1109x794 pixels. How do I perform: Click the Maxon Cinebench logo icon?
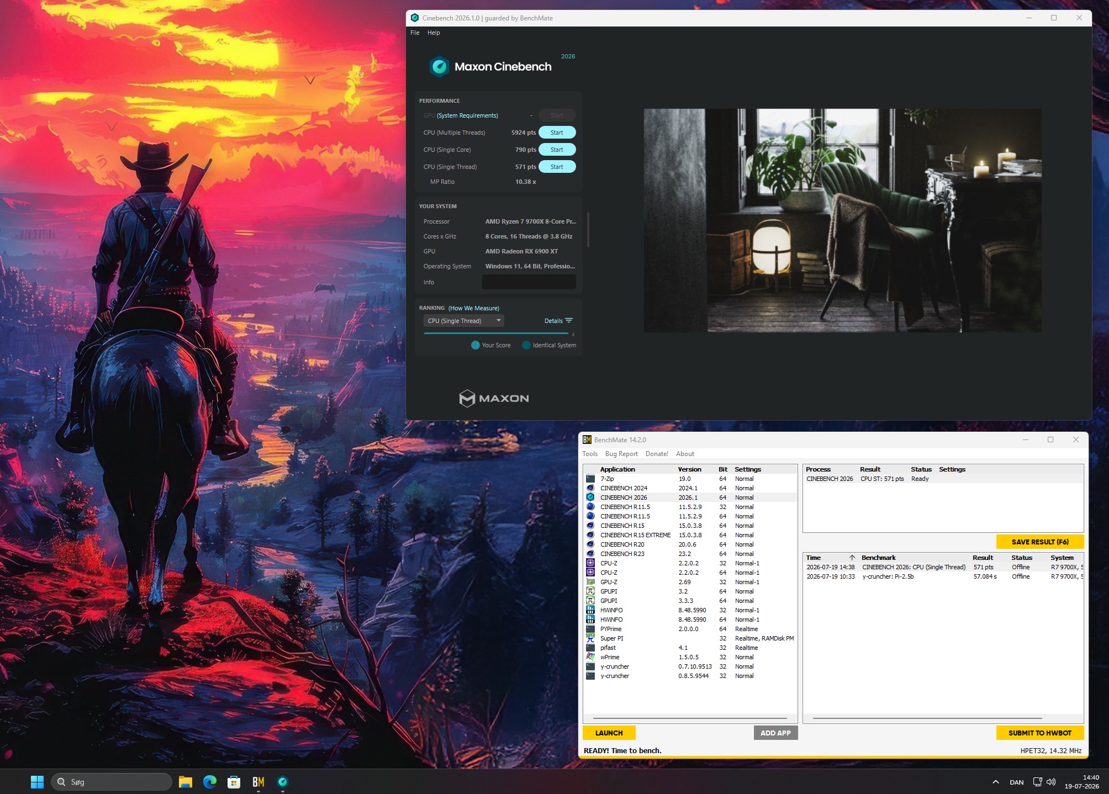click(x=440, y=67)
